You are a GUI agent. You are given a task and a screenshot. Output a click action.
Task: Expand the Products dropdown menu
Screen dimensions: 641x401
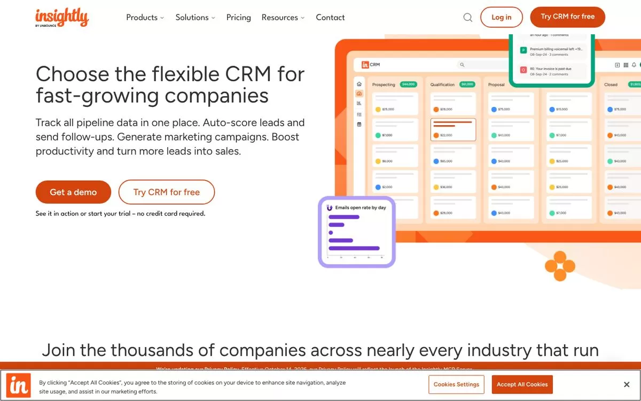pos(145,17)
